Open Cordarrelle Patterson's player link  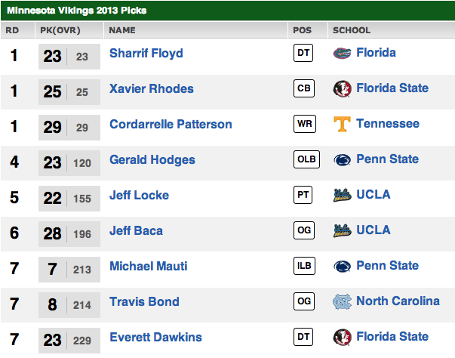pyautogui.click(x=171, y=125)
